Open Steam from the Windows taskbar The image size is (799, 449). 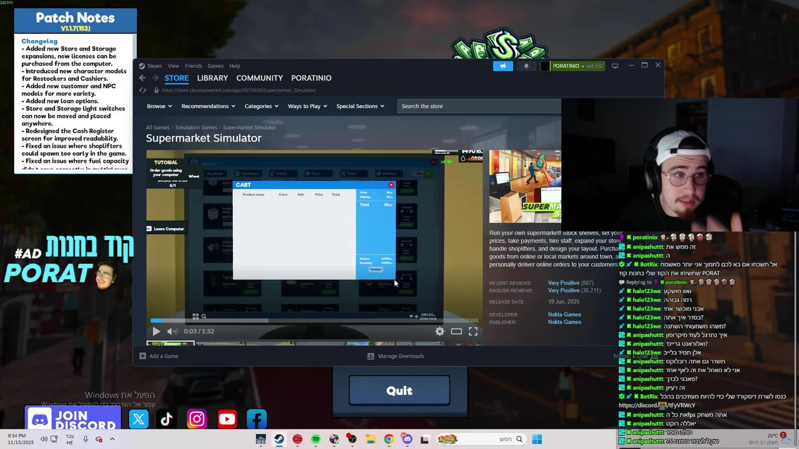pos(279,440)
